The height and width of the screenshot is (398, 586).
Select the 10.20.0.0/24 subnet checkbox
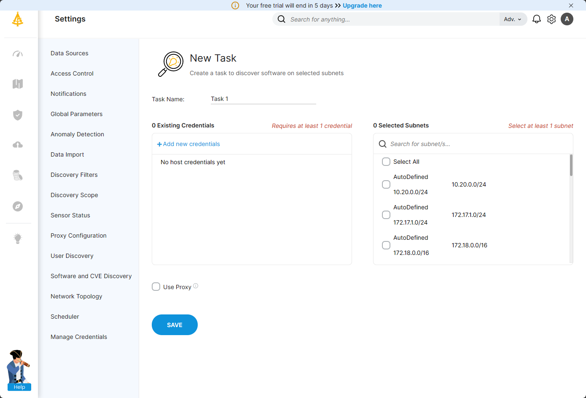tap(386, 184)
